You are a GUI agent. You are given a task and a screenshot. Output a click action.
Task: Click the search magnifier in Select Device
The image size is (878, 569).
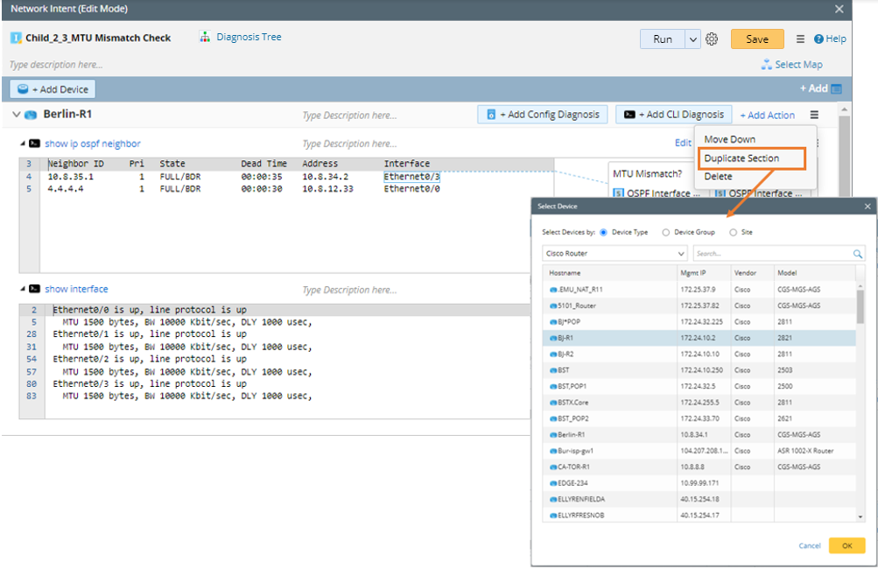857,254
